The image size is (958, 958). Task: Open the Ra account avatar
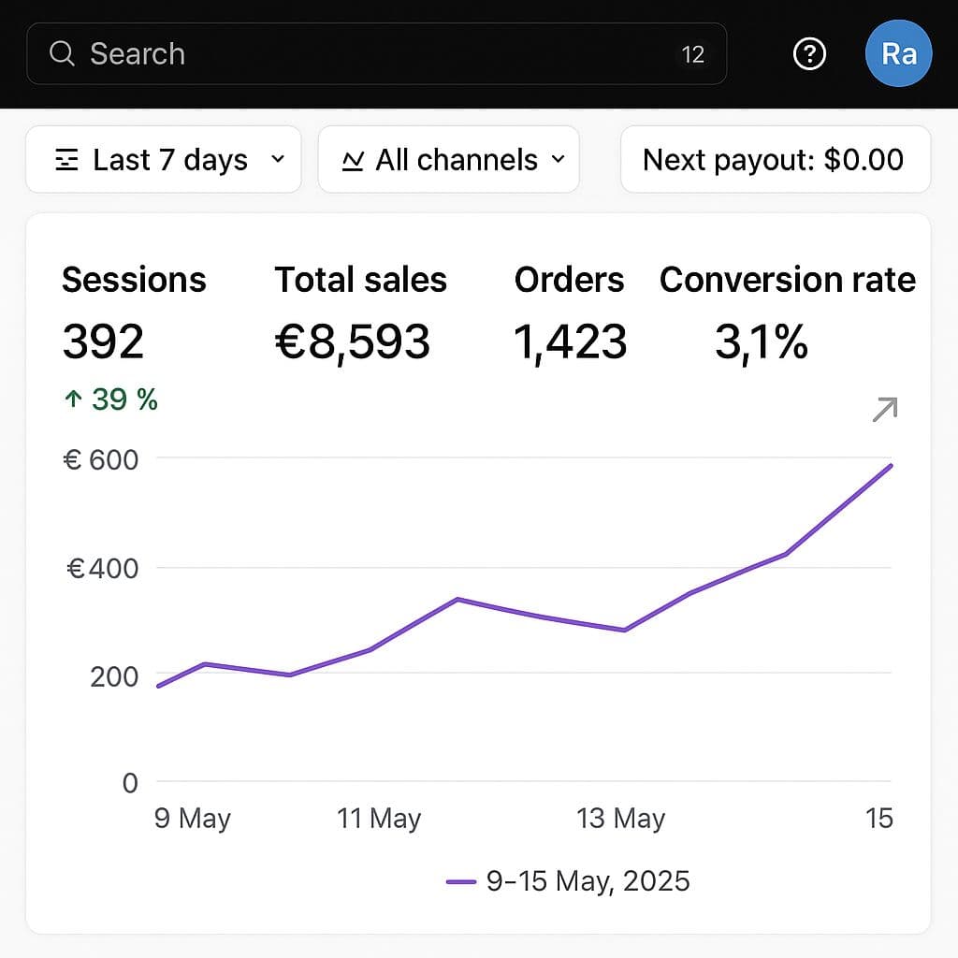pos(899,53)
